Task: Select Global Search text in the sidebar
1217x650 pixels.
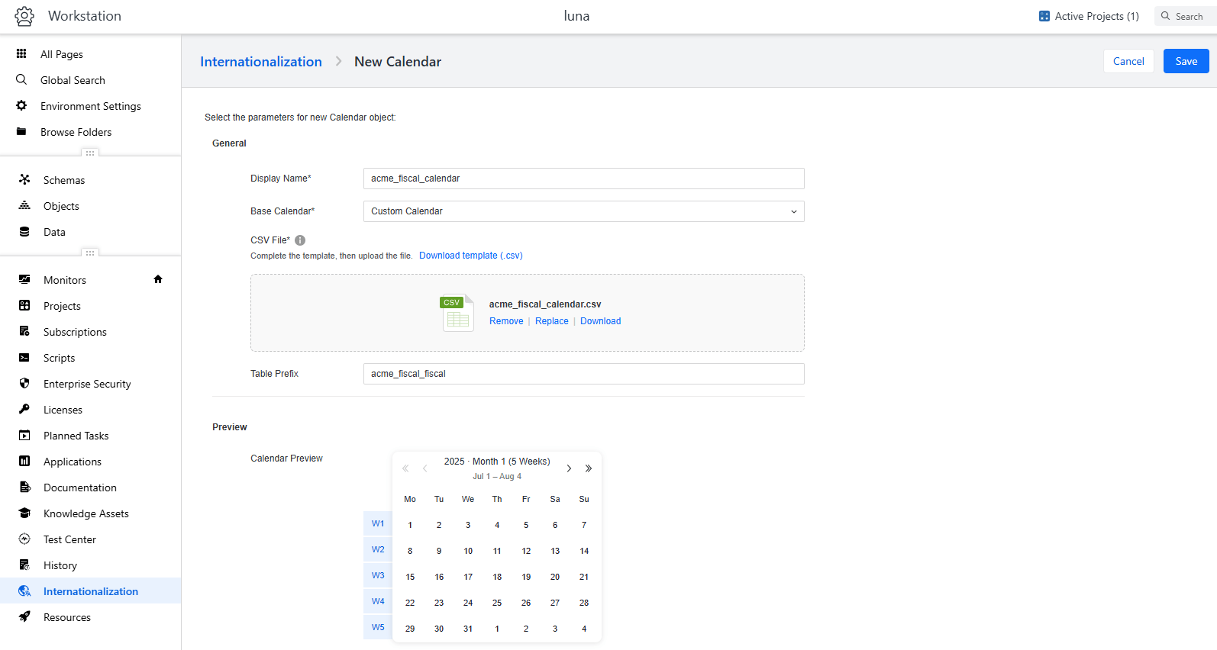Action: (x=73, y=80)
